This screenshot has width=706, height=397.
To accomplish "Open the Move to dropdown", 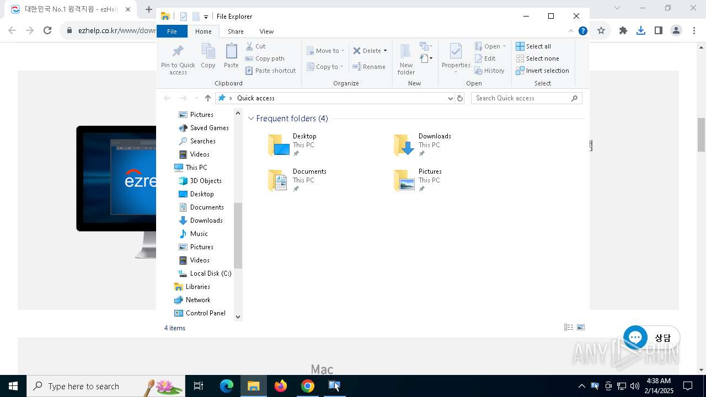I will [325, 51].
